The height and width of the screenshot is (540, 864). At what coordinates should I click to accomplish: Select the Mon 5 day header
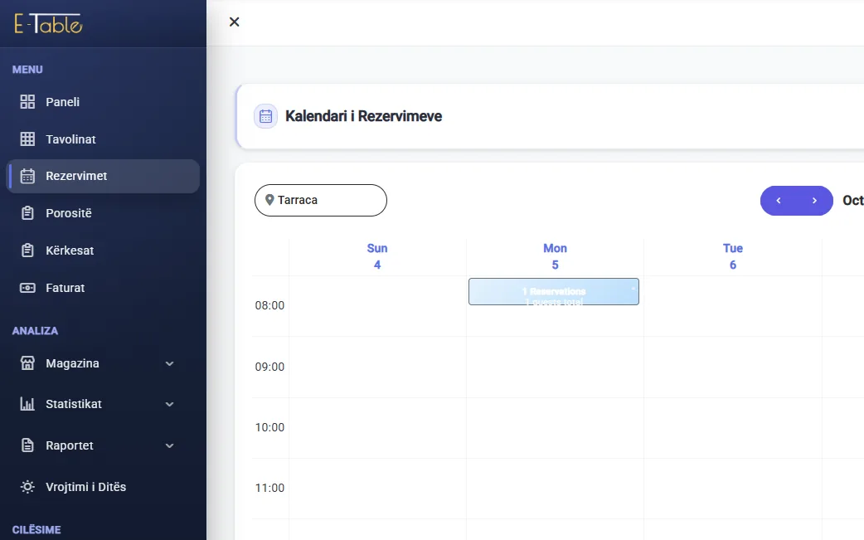[x=555, y=256]
